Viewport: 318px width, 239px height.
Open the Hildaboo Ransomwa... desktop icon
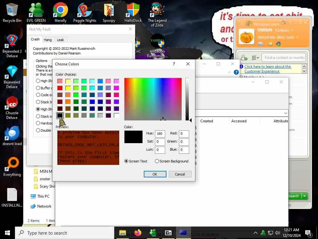click(157, 46)
